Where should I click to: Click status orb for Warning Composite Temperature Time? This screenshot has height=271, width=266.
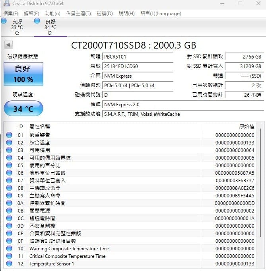coord(9,249)
